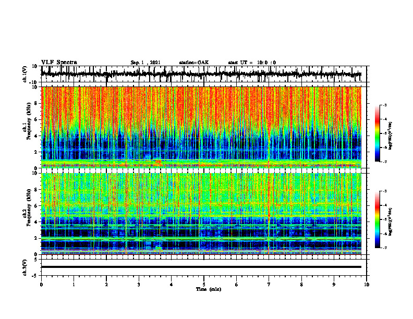Click inside the ch.1 spectrogram panel
The image size is (413, 319).
click(201, 127)
